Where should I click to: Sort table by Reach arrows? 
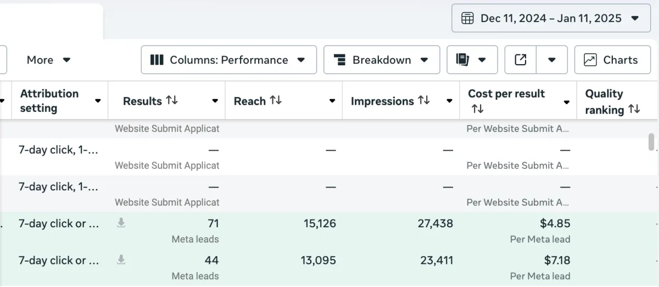click(275, 100)
